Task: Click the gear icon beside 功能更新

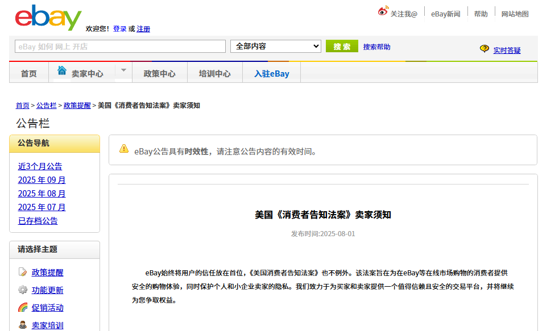Action: click(22, 290)
